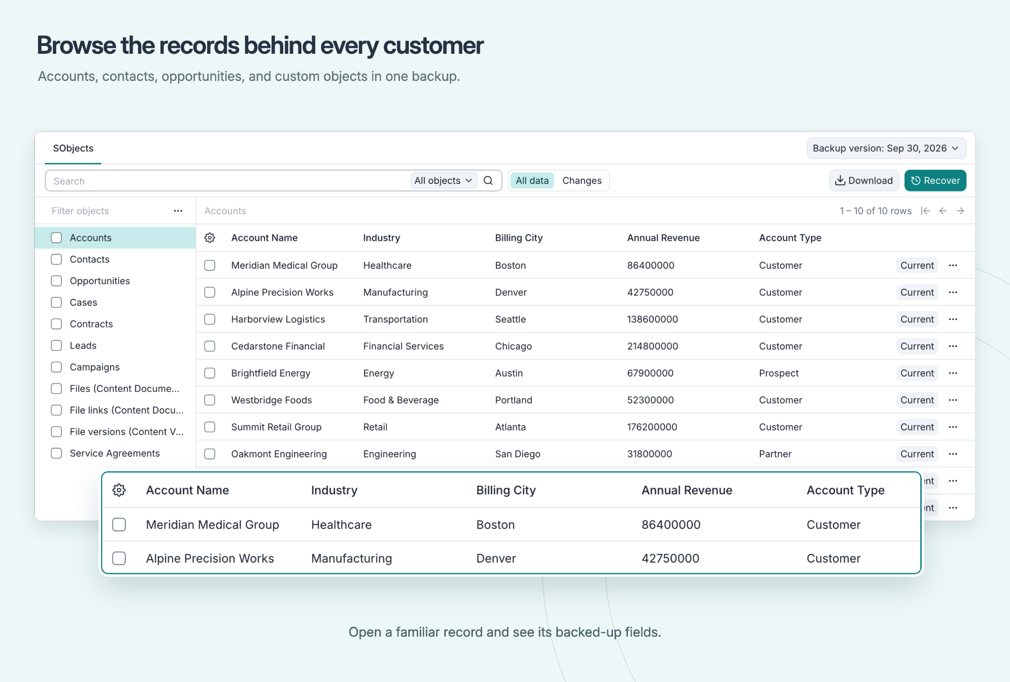The width and height of the screenshot is (1010, 682).
Task: Check the Cases object checkbox
Action: (x=57, y=303)
